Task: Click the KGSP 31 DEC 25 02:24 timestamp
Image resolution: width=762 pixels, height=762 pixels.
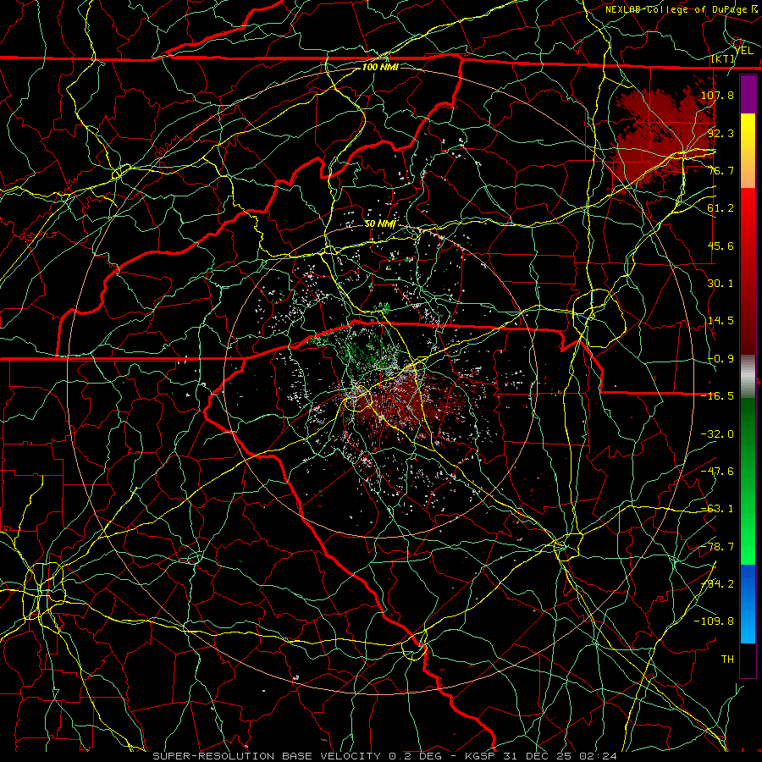Action: click(541, 756)
